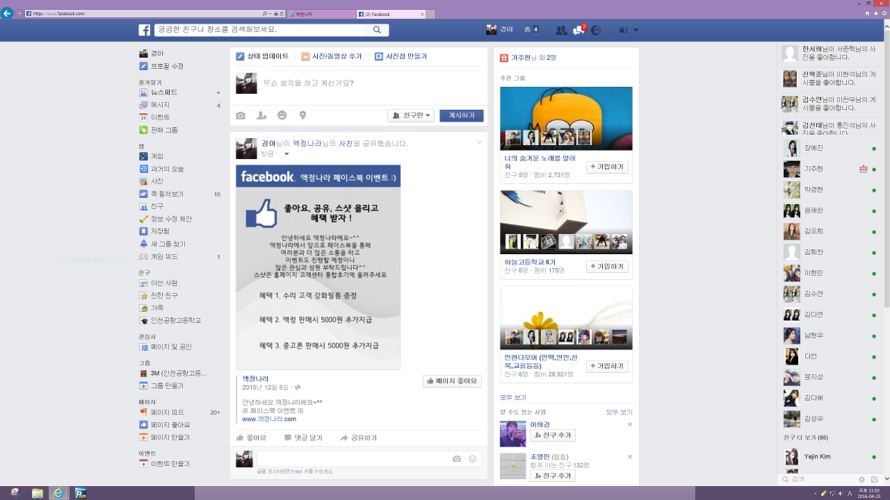This screenshot has width=890, height=500.
Task: Open chat with 장예진
Action: coord(830,148)
